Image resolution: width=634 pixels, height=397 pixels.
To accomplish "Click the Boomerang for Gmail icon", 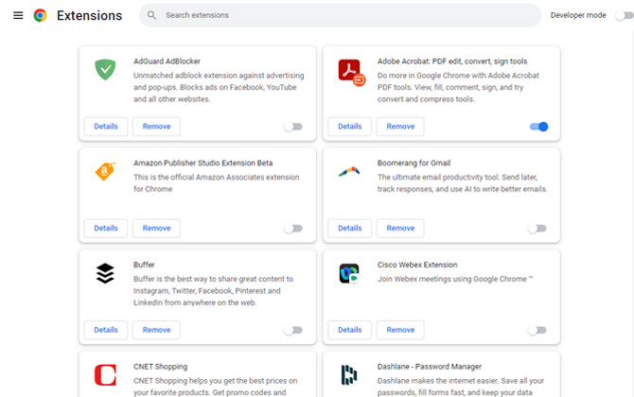I will coord(349,172).
